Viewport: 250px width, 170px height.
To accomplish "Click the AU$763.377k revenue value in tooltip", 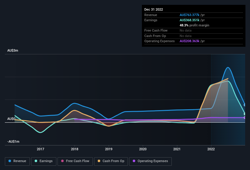I will [190, 15].
